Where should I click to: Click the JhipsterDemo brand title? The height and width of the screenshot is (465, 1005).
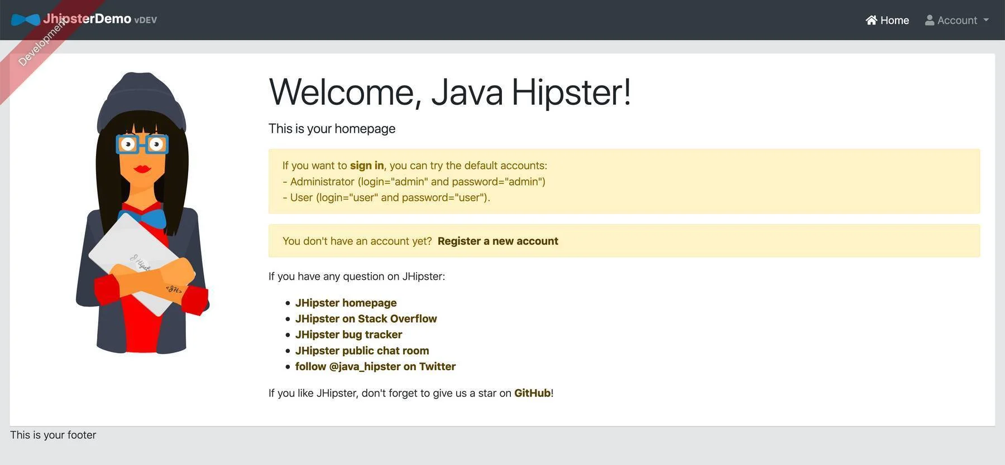[x=87, y=19]
